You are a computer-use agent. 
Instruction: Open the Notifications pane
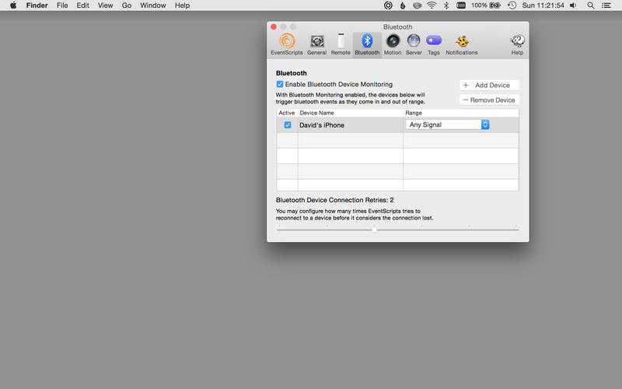coord(462,44)
